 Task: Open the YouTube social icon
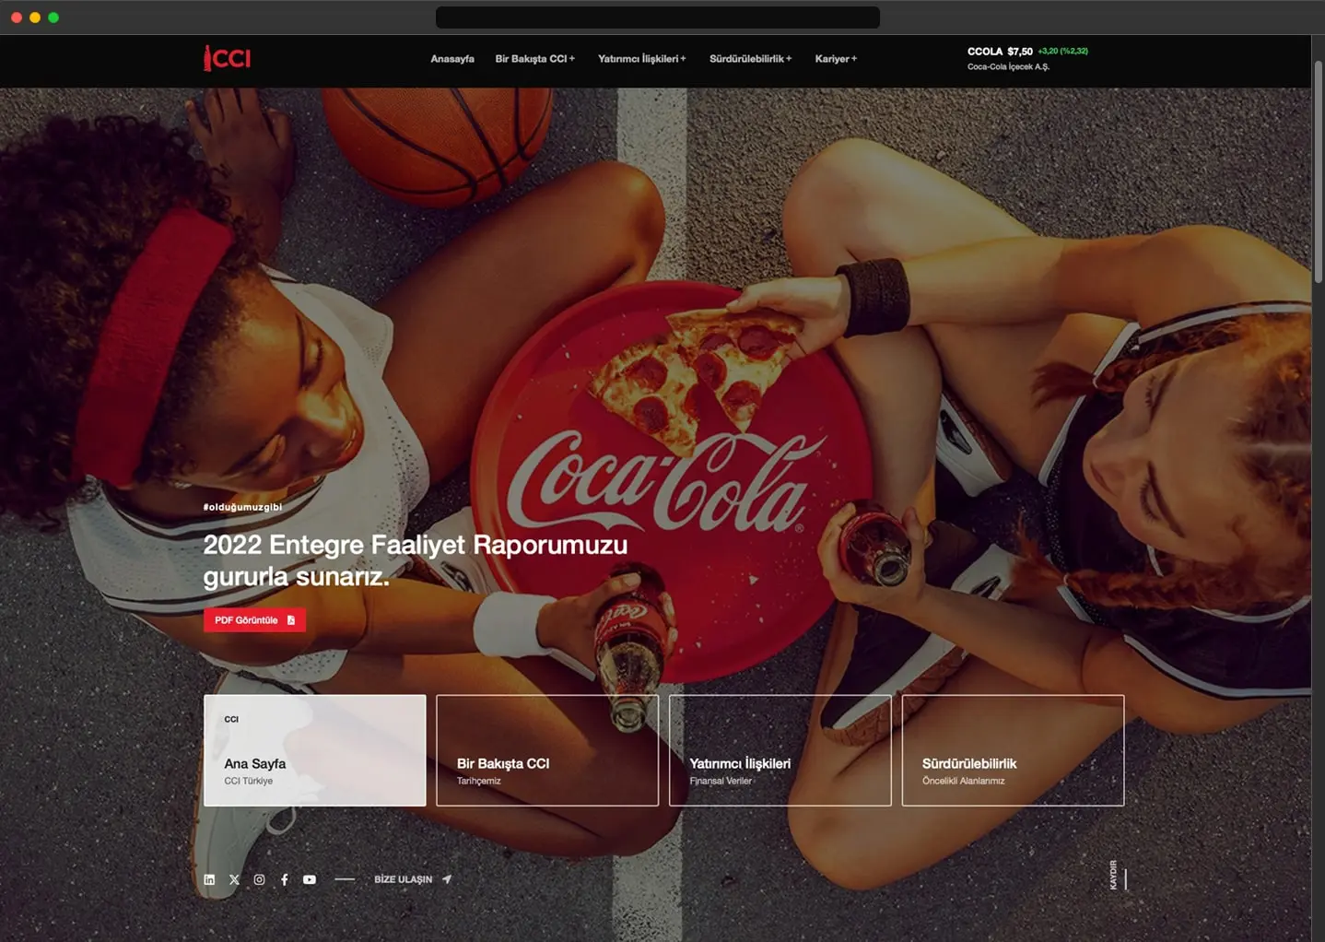tap(310, 879)
